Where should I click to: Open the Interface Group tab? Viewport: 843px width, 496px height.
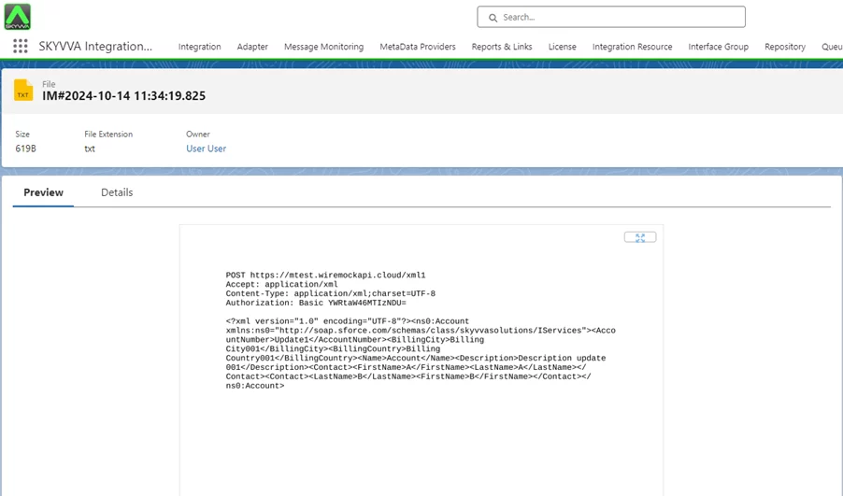(718, 47)
